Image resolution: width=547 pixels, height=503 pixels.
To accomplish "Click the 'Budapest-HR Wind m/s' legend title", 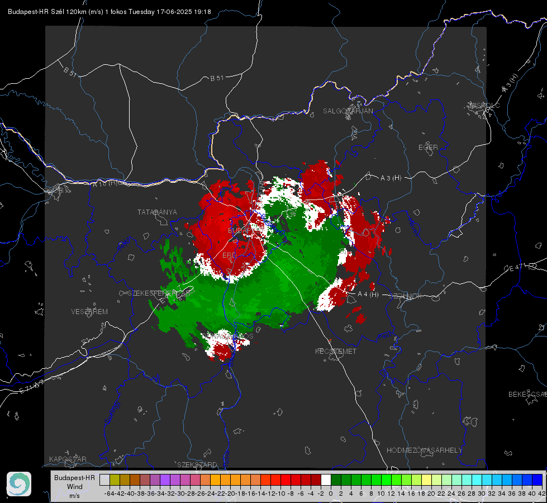I will coord(75,486).
